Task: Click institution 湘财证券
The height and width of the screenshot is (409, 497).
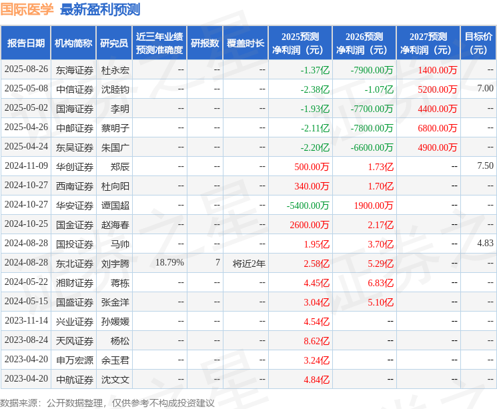Action: 75,283
